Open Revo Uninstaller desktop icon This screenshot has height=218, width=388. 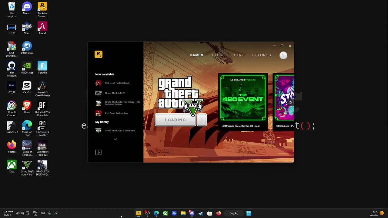coord(12,49)
